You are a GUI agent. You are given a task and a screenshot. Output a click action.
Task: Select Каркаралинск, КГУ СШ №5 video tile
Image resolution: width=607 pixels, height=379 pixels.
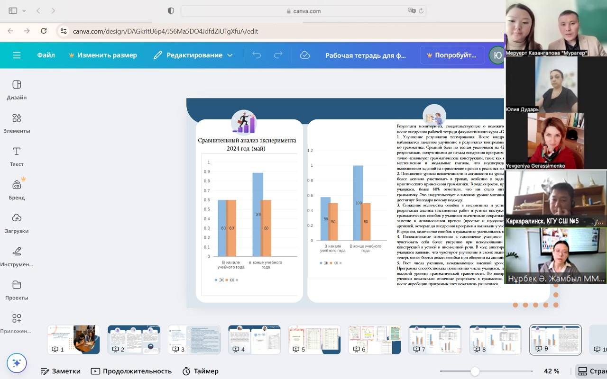(x=556, y=198)
